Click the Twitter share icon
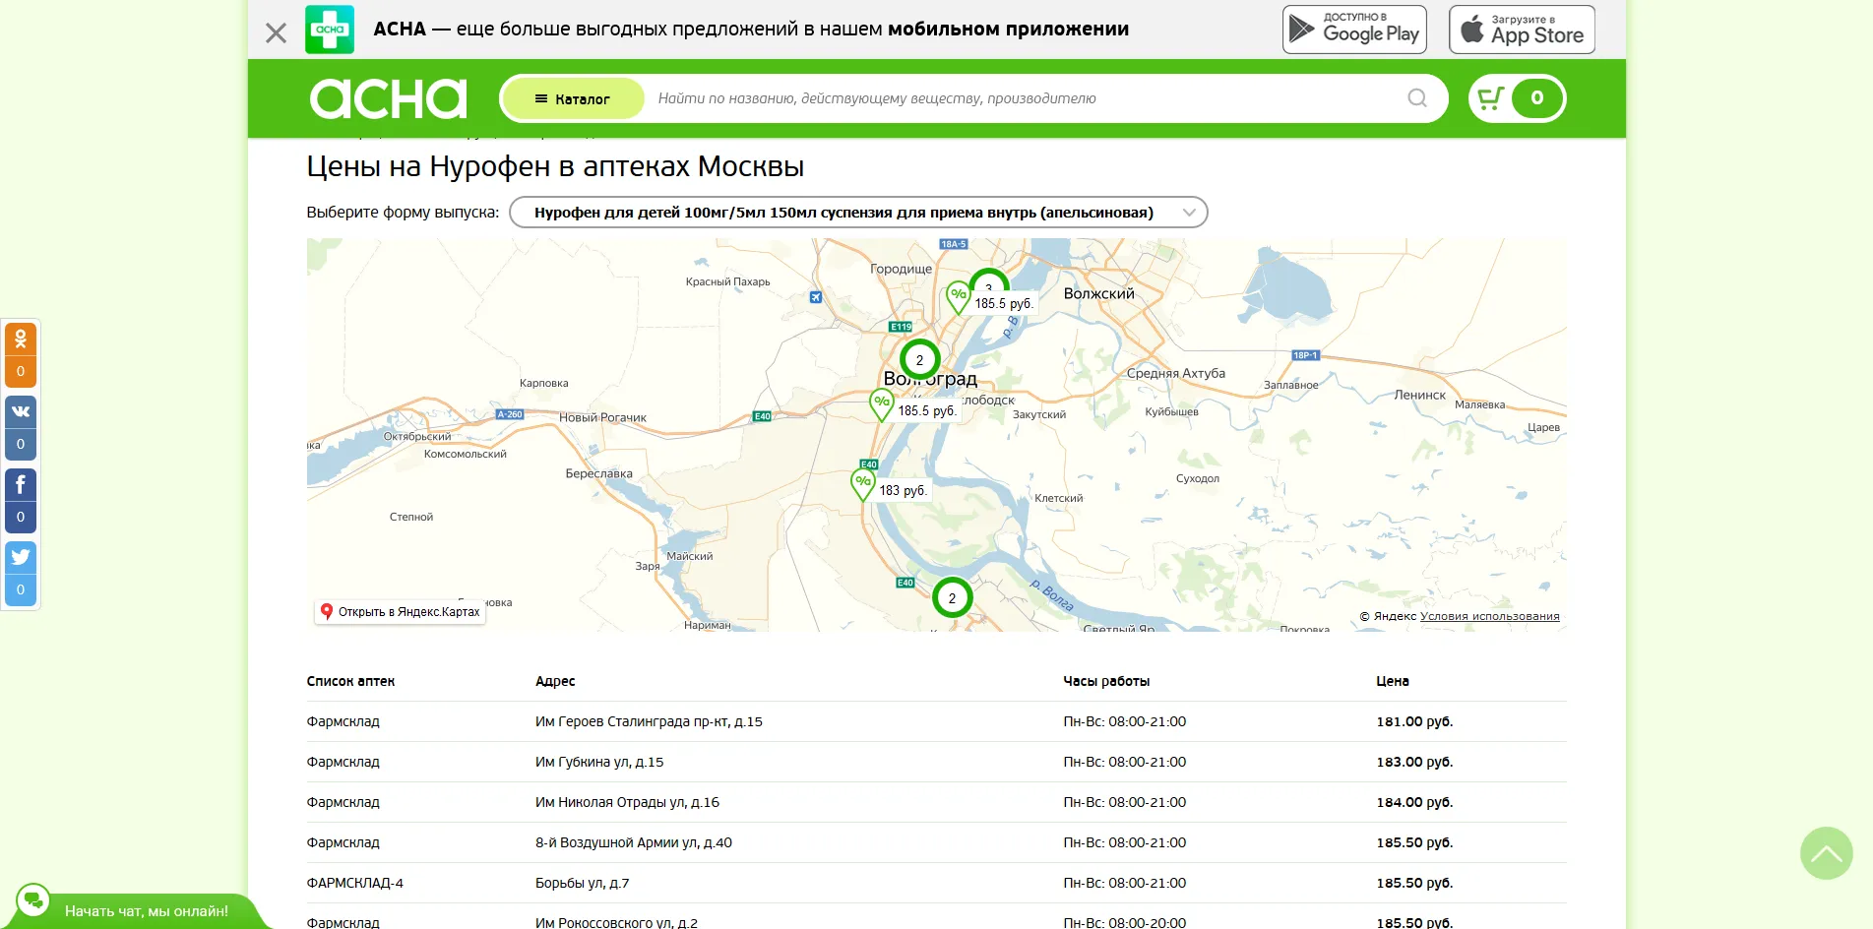 (21, 557)
